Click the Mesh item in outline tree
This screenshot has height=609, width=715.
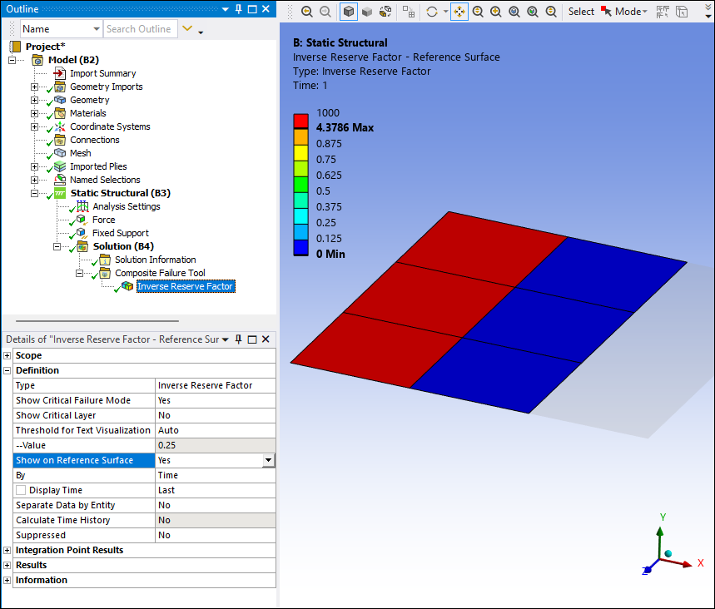click(x=80, y=153)
